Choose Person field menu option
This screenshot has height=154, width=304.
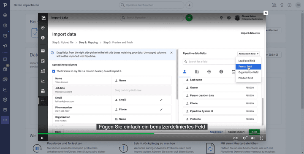click(x=248, y=66)
